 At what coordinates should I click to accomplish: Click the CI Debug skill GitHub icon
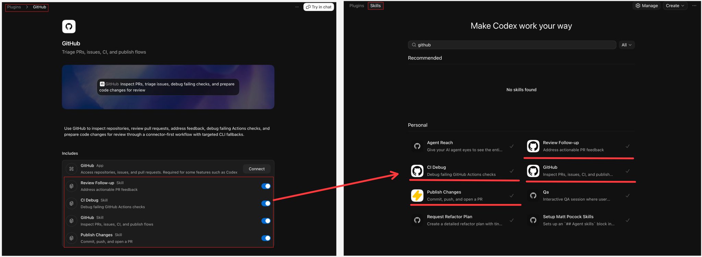pos(417,171)
